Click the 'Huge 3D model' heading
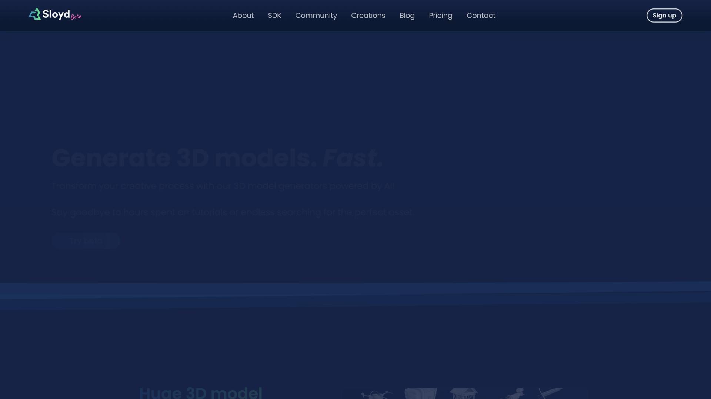 (x=201, y=393)
